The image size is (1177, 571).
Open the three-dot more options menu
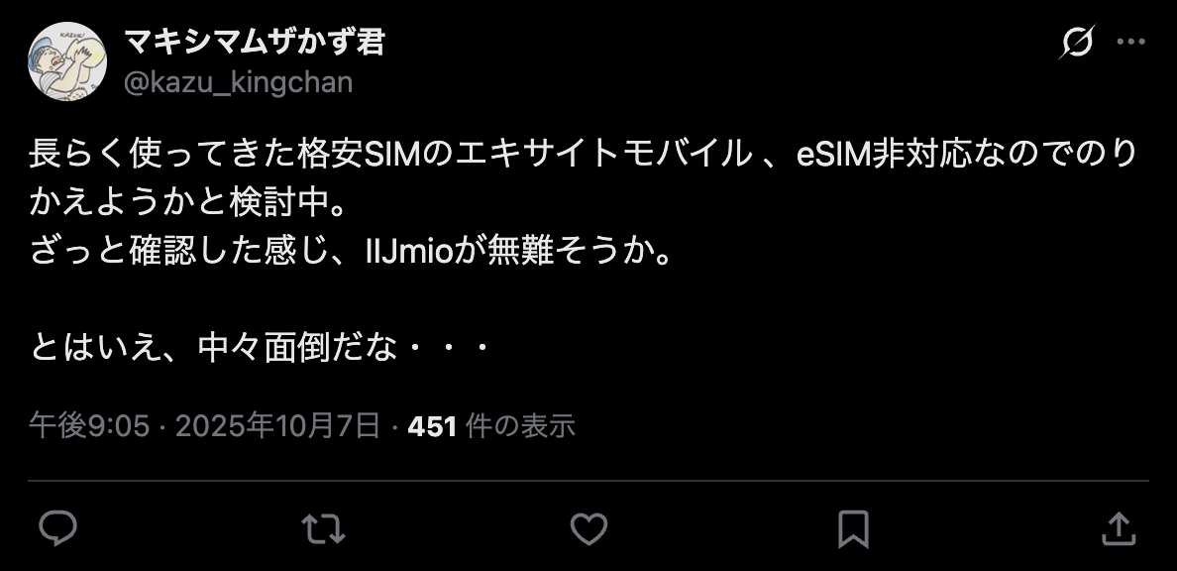pos(1131,42)
